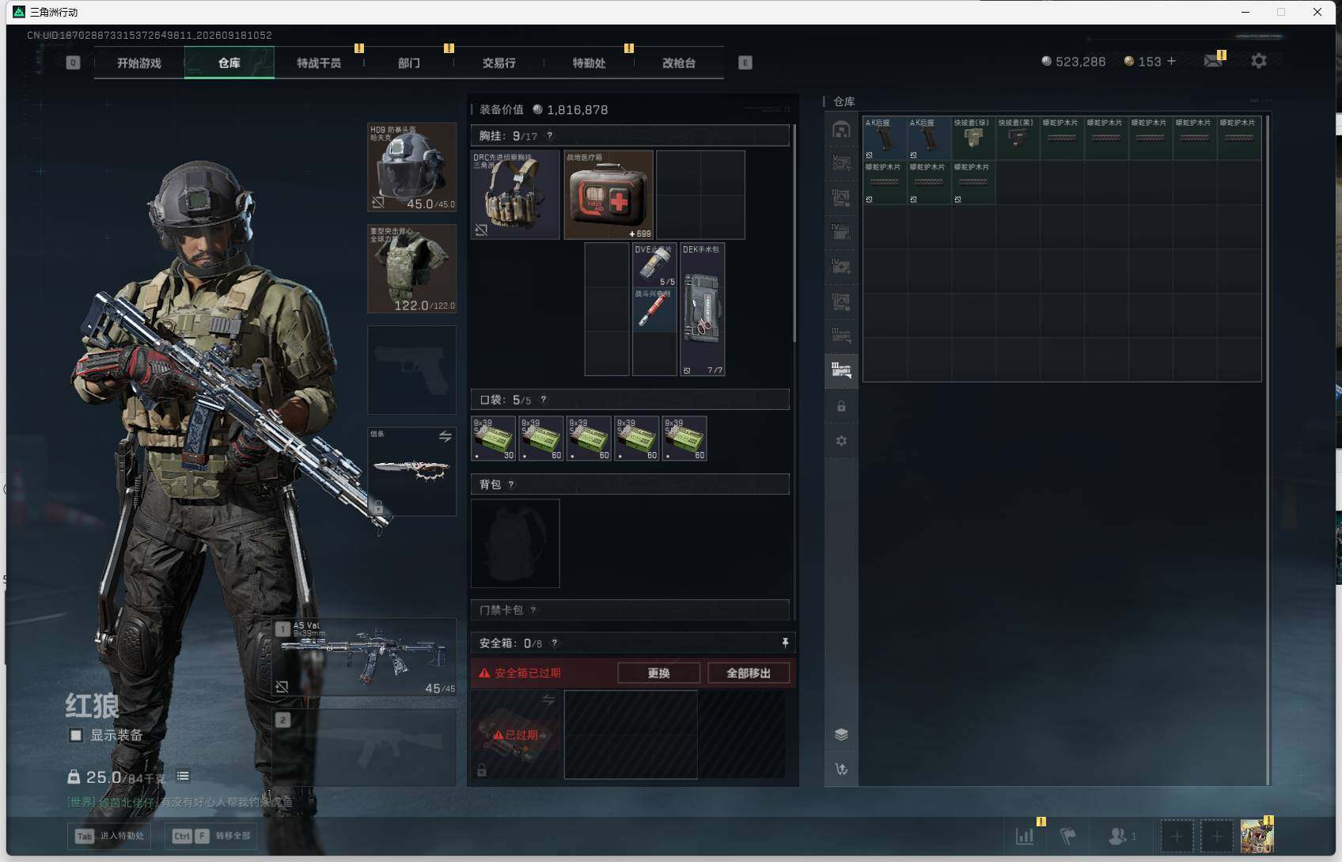Image resolution: width=1342 pixels, height=862 pixels.
Task: Show help for 门禁卡包 section
Action: (x=533, y=610)
